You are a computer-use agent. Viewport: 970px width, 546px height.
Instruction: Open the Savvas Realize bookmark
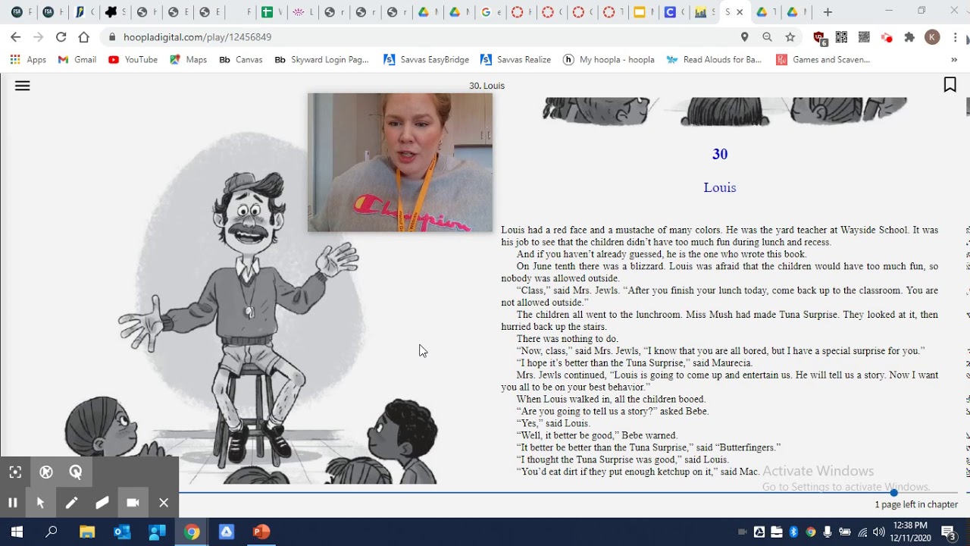point(515,60)
